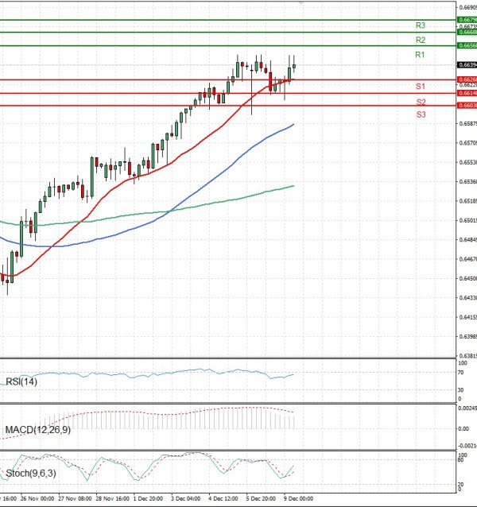This screenshot has height=507, width=477.
Task: Click the green price tag 0.6668
Action: (467, 33)
